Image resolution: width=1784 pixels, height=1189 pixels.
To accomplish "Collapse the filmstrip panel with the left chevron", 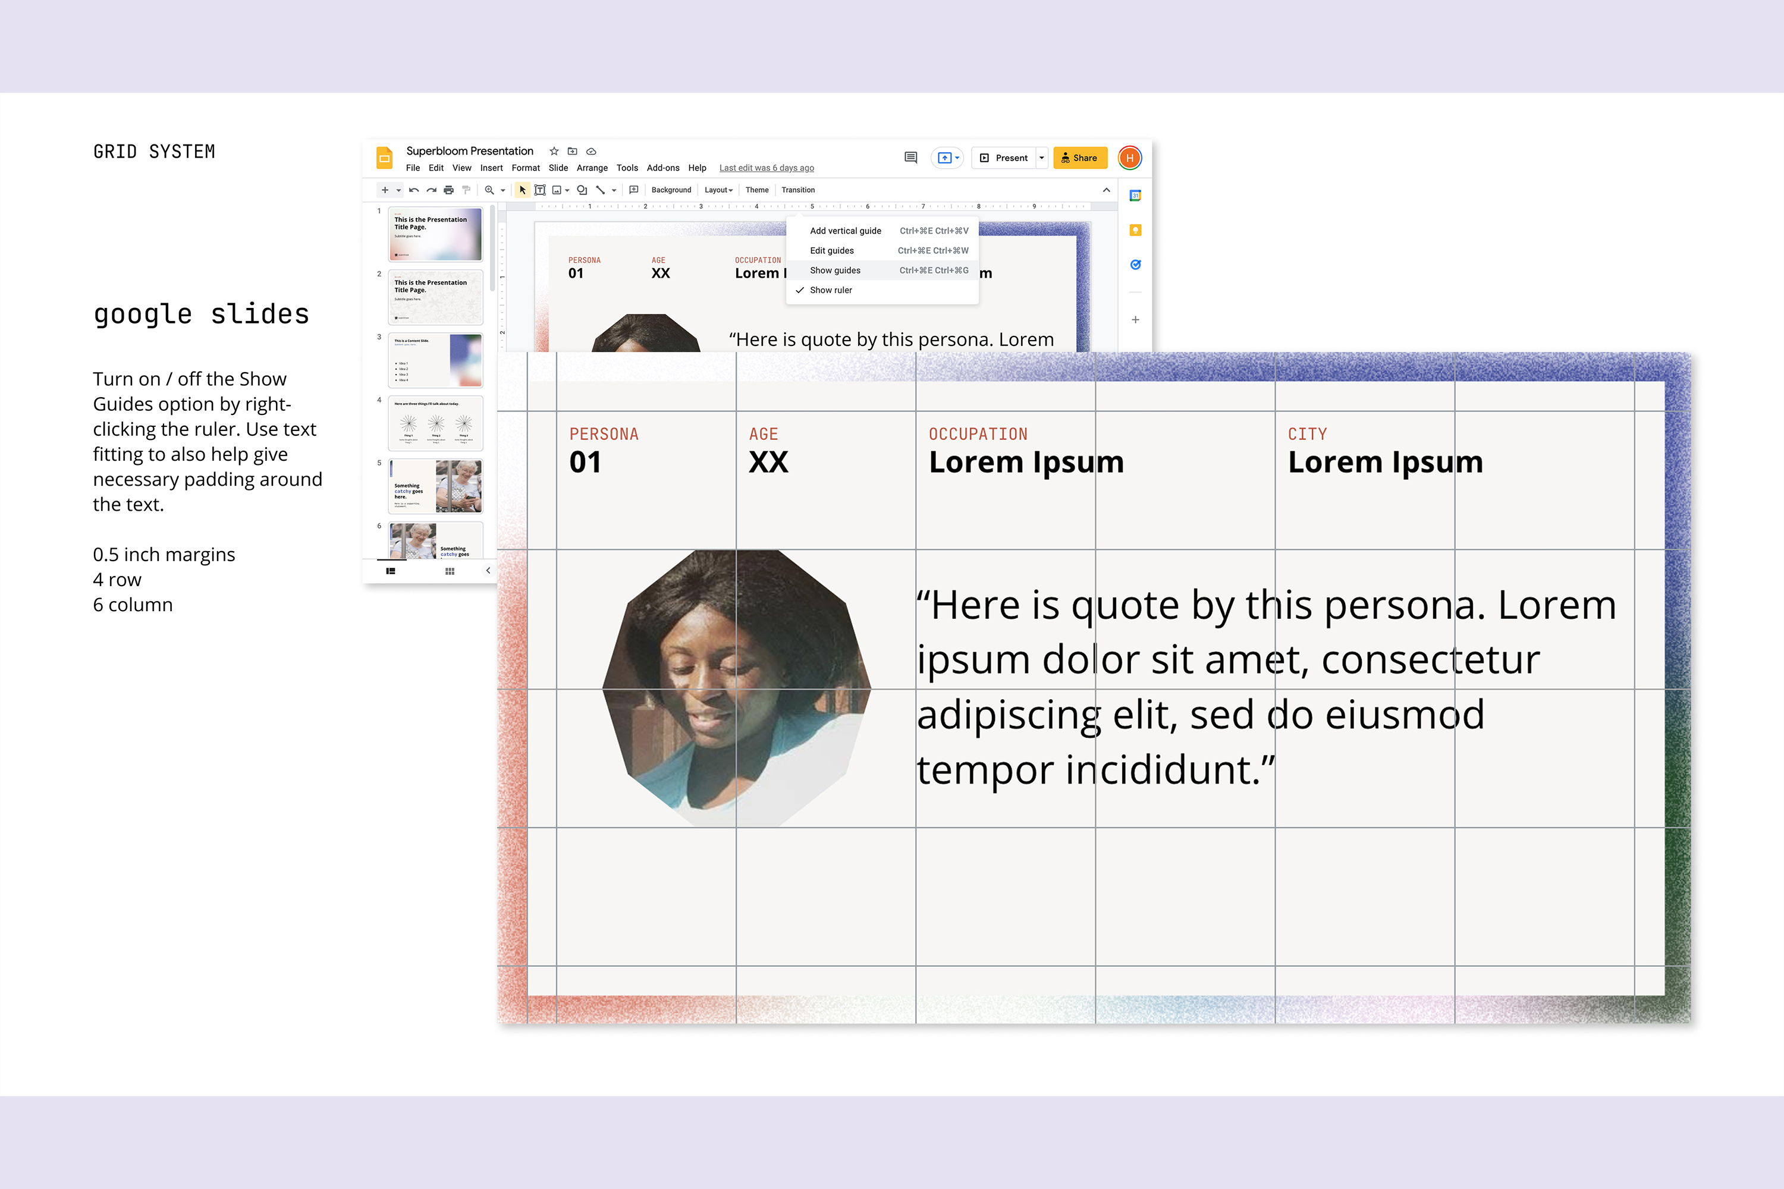I will click(x=488, y=571).
